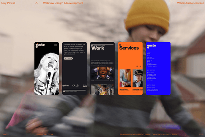205x137 pixels.
Task: Click the Webflow Design & Development header text
Action: point(63,3)
